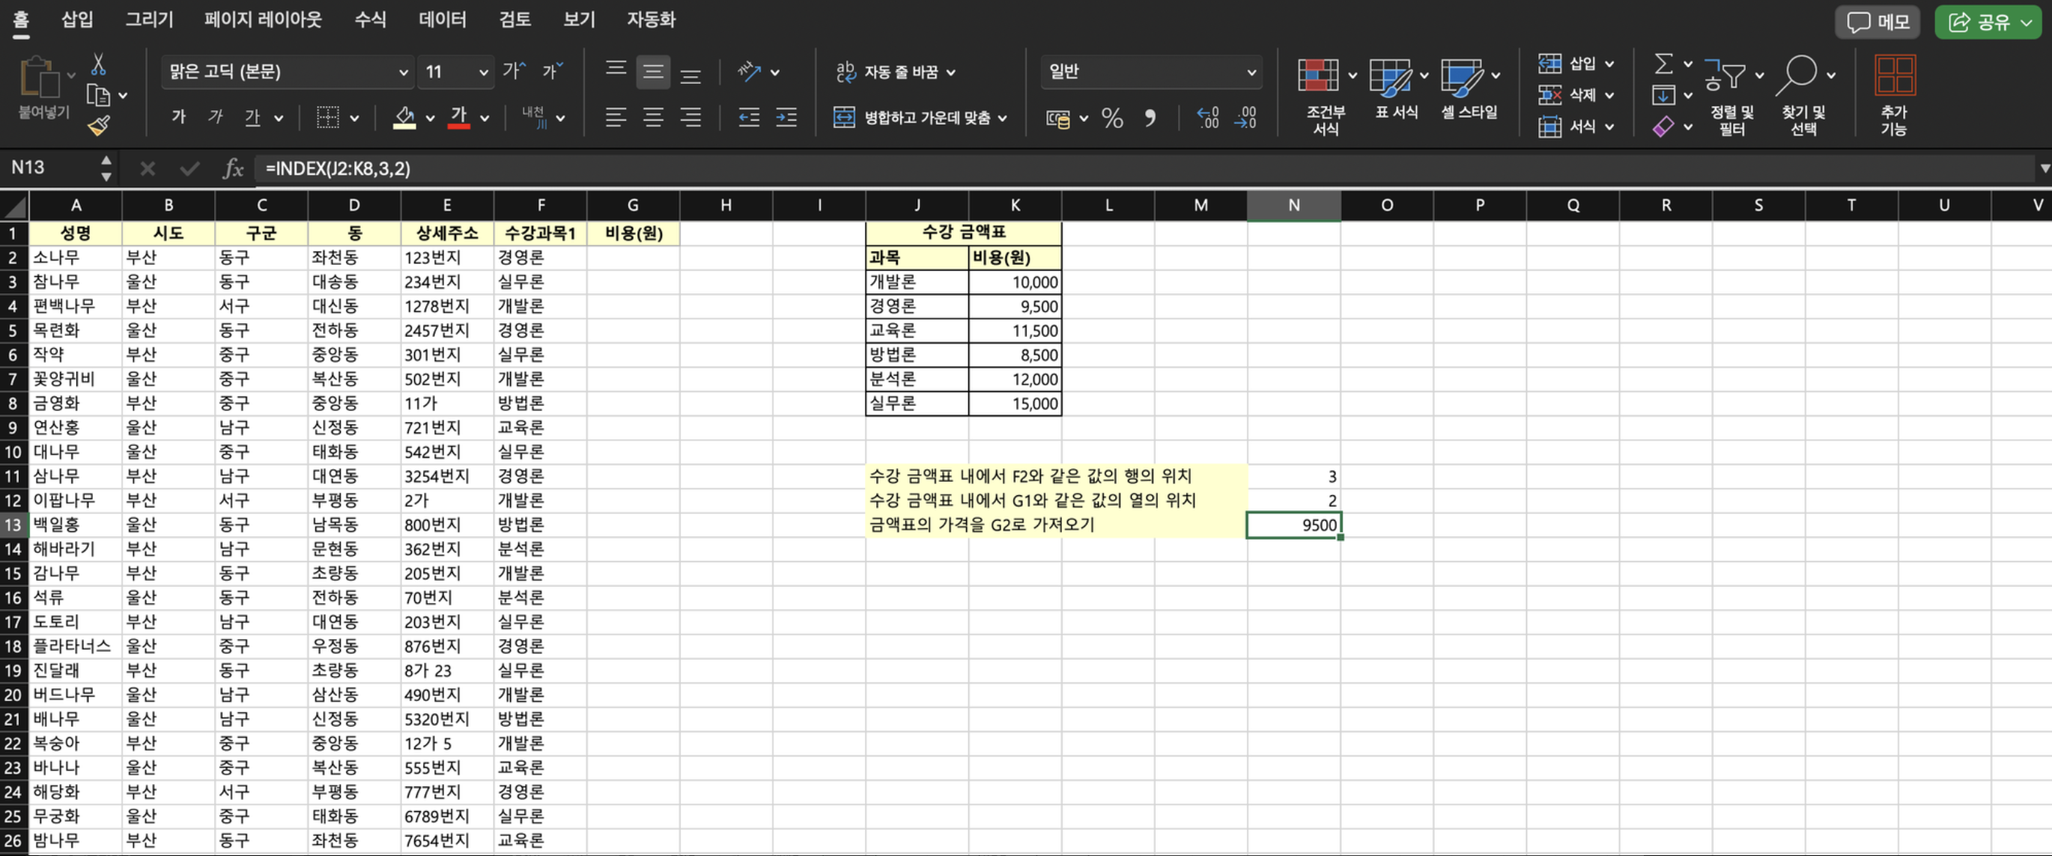This screenshot has height=856, width=2052.
Task: Open the Format as Table (표 서식) icon
Action: tap(1390, 76)
